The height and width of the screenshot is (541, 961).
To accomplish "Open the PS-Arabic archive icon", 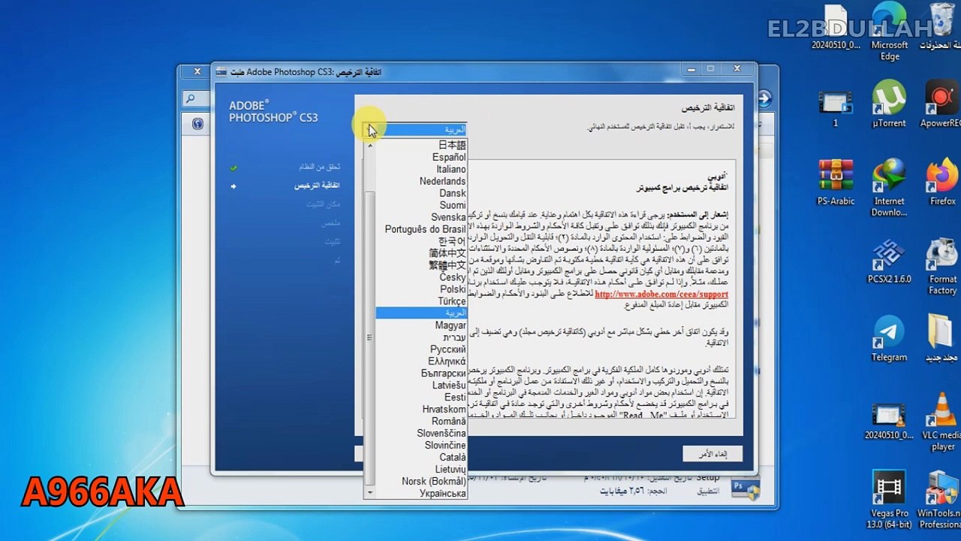I will pyautogui.click(x=836, y=182).
